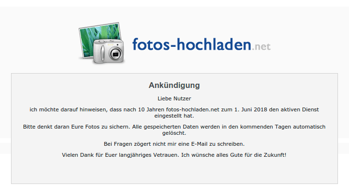Click the word "E-Mail" in the text
Image resolution: width=349 pixels, height=195 pixels.
[x=199, y=144]
